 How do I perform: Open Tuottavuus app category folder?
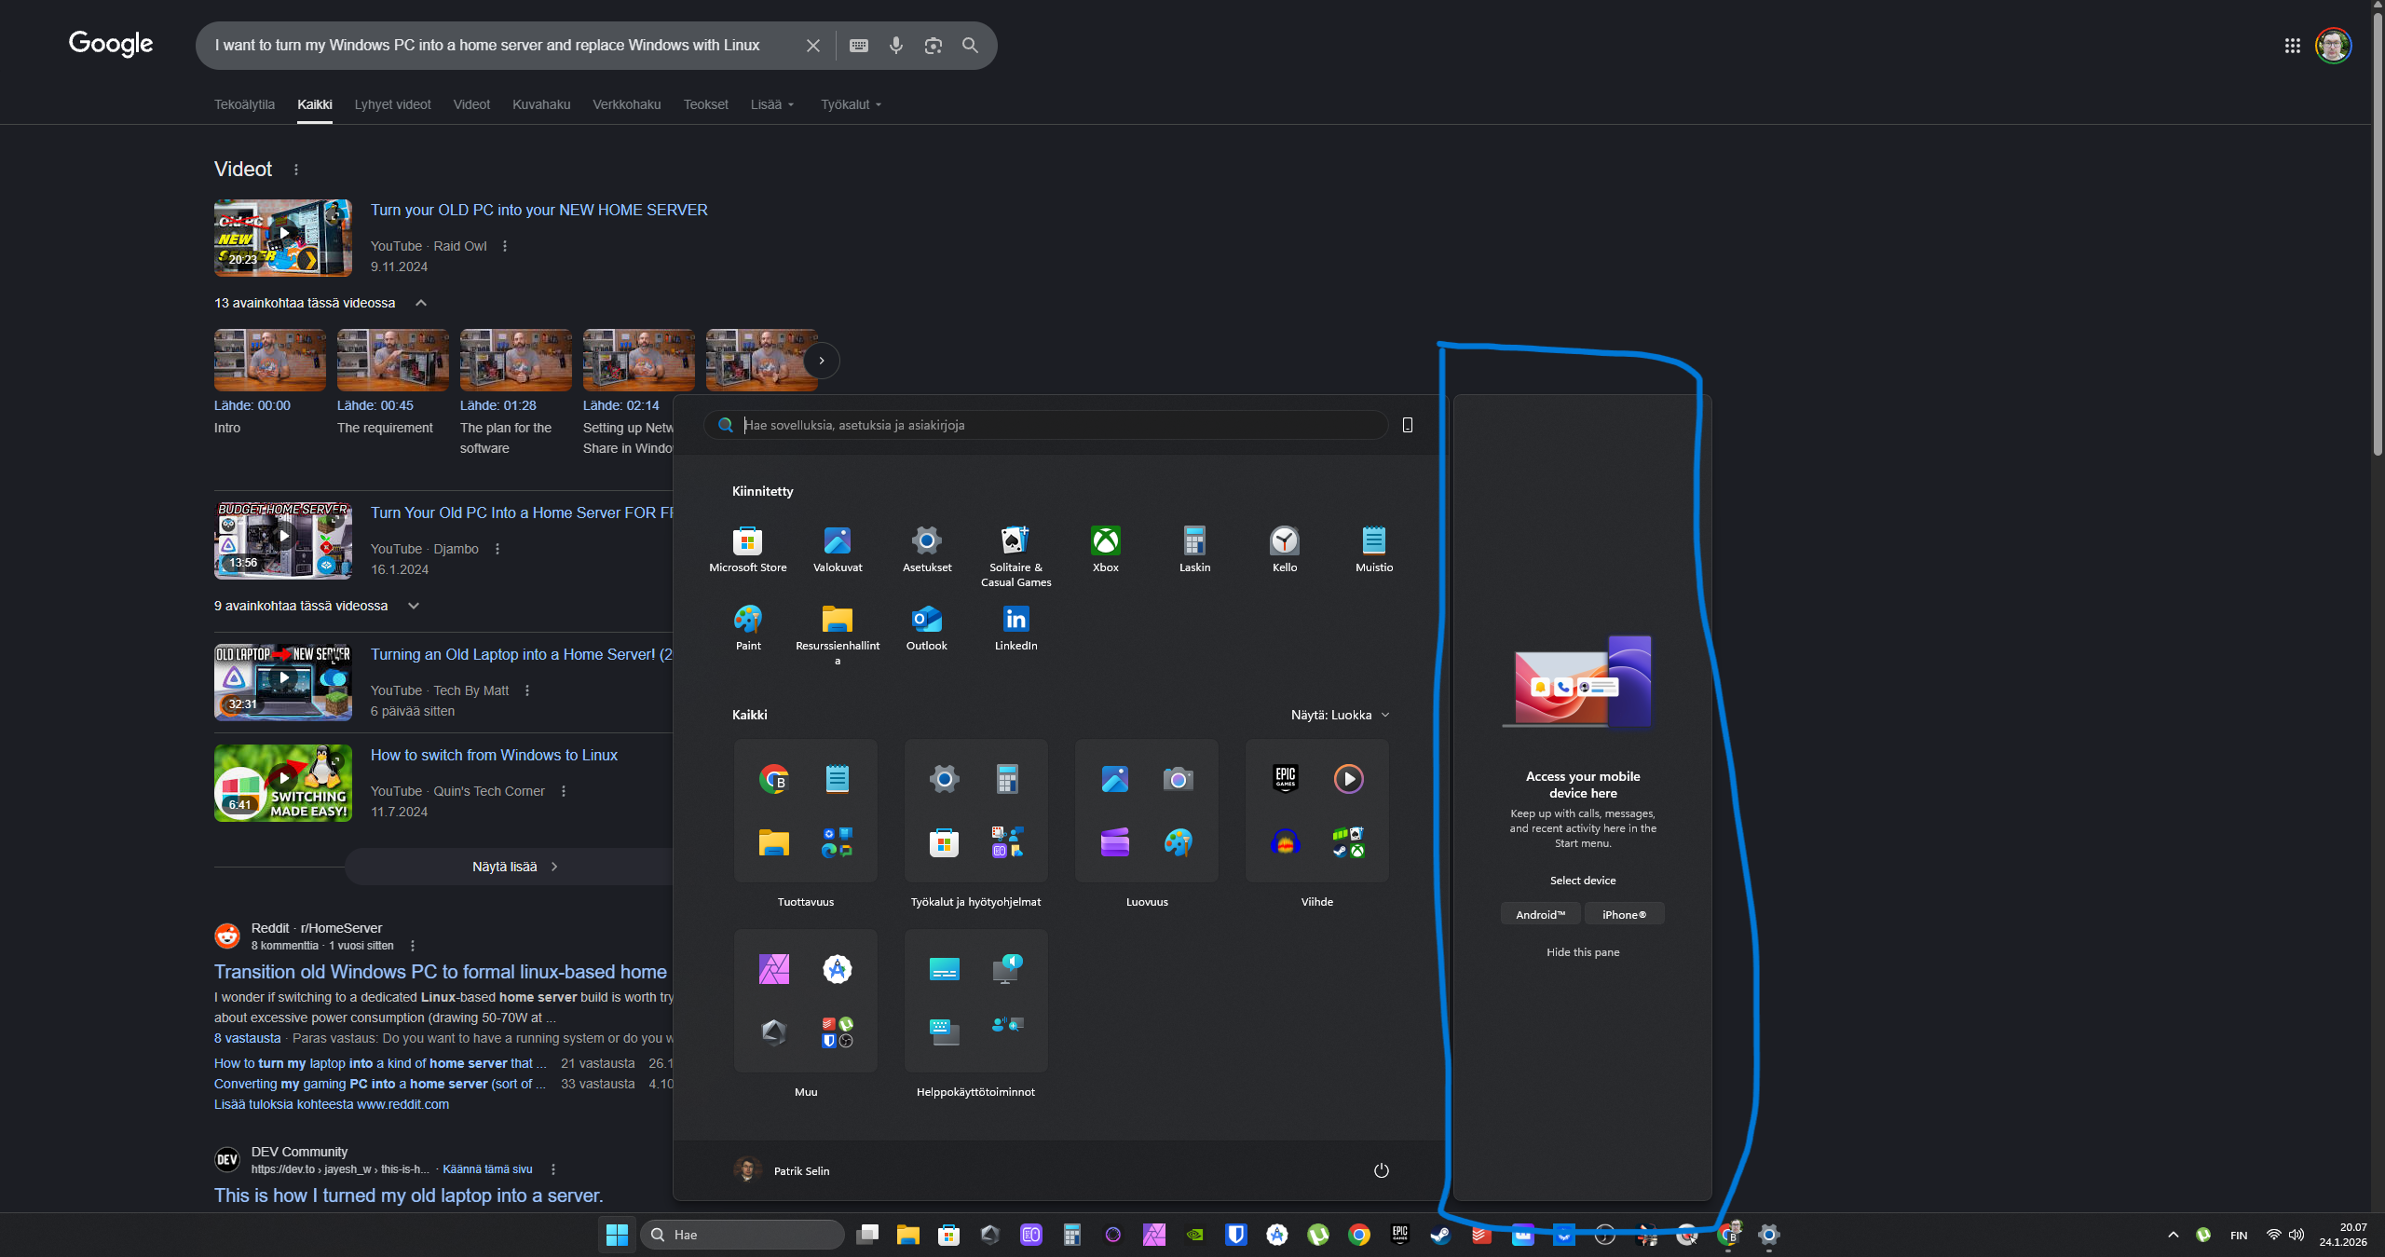pyautogui.click(x=805, y=811)
